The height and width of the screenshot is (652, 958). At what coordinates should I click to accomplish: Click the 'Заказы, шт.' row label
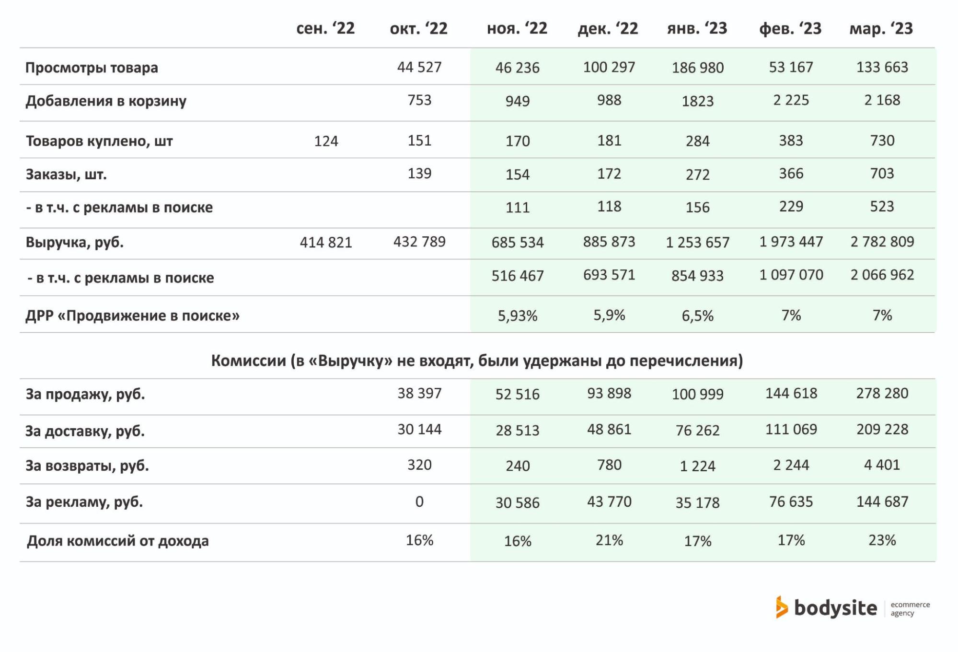coord(66,174)
